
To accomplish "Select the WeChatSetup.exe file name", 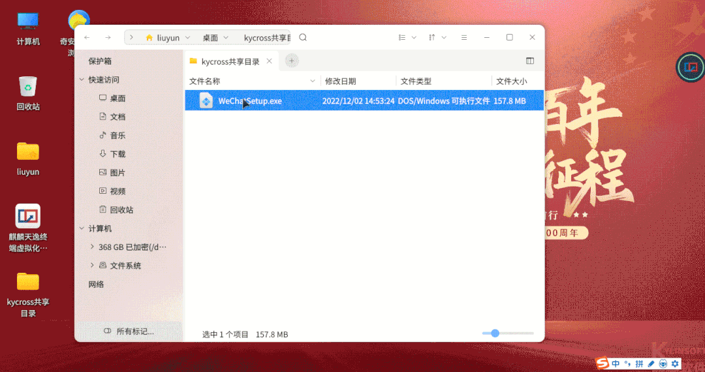I will (x=250, y=101).
